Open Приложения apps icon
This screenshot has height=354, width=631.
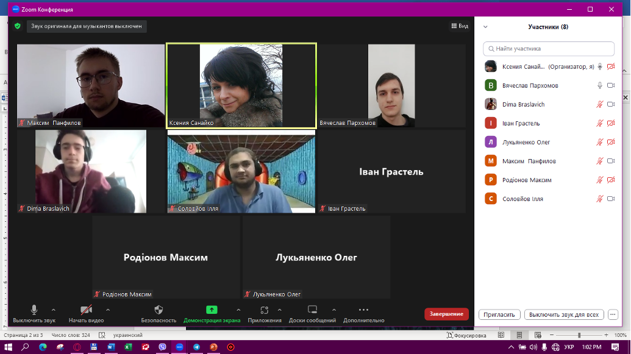coord(264,310)
